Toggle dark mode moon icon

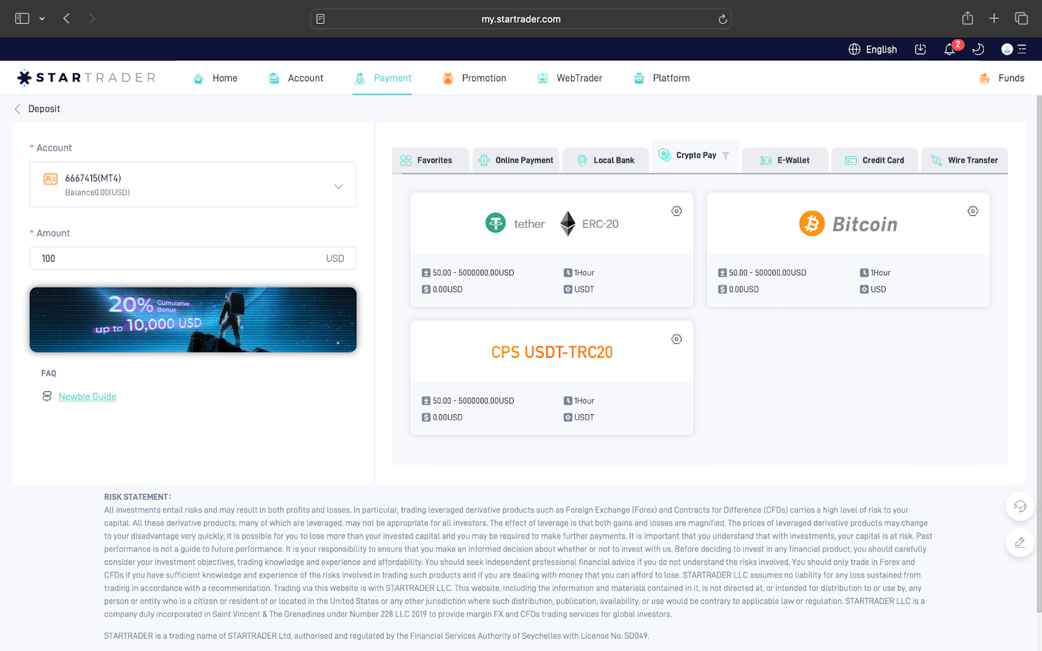978,49
